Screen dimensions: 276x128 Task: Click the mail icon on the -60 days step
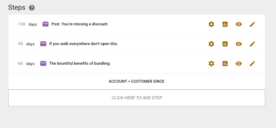(43, 64)
